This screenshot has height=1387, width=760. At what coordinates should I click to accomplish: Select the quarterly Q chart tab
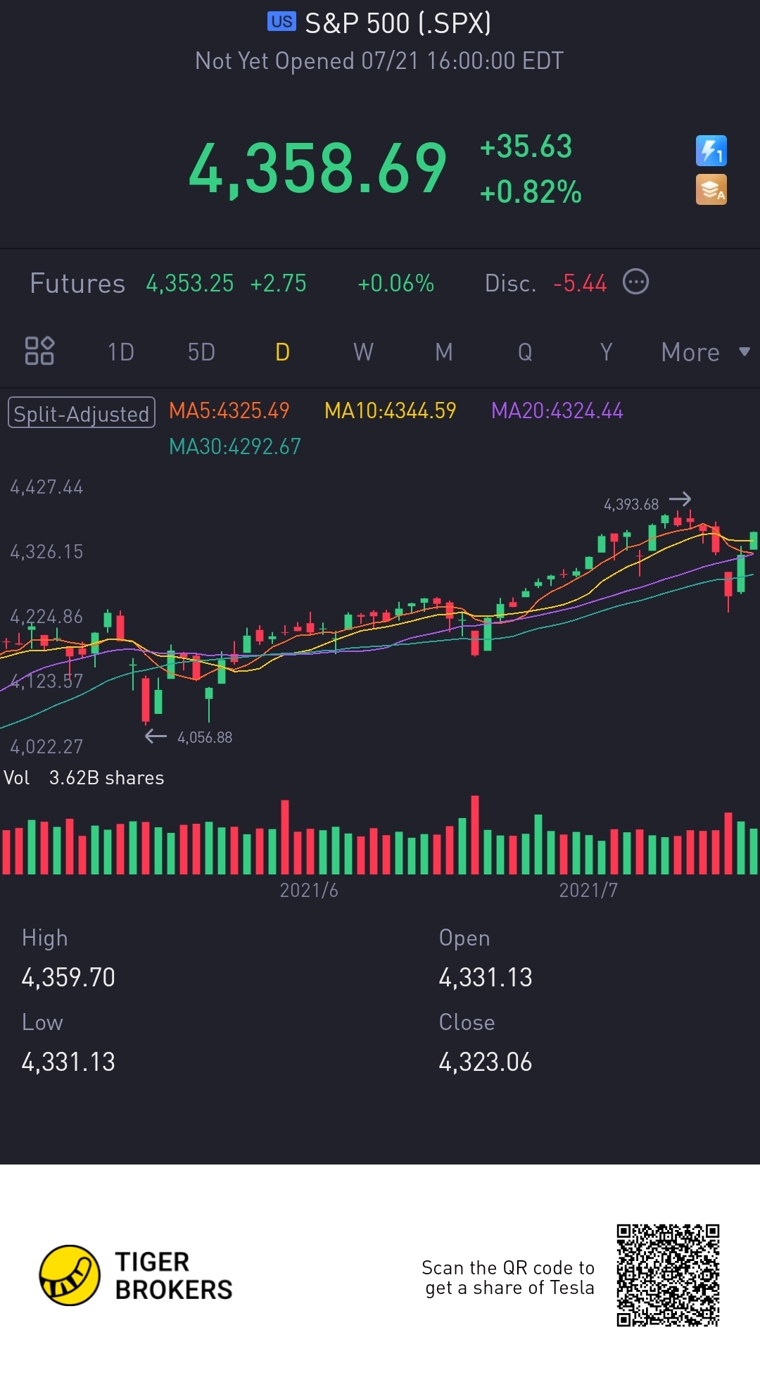(525, 352)
